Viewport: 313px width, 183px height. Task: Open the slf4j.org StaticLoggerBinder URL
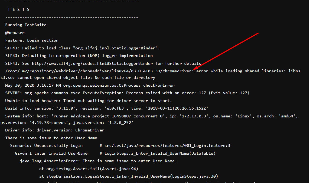(92, 64)
